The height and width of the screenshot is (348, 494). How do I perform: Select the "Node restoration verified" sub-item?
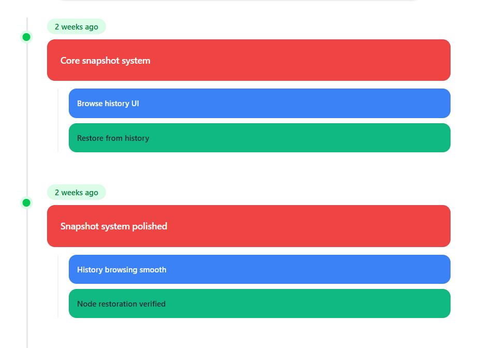click(259, 303)
